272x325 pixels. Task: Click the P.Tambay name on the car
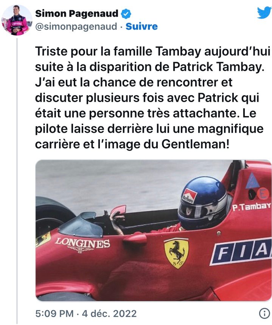point(251,207)
